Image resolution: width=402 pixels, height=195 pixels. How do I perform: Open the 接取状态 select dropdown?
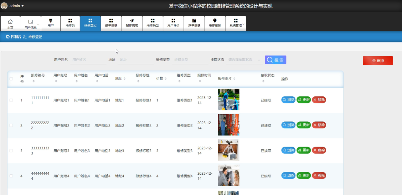(x=244, y=60)
